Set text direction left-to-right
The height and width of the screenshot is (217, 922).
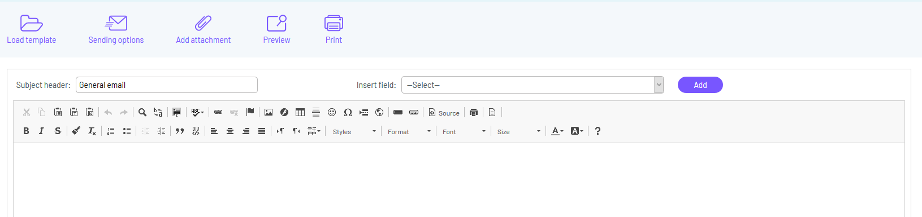[x=280, y=131]
